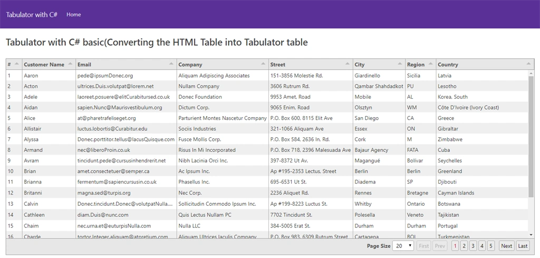540x258 pixels.
Task: Click the Tabulator with C# brand link
Action: (32, 14)
